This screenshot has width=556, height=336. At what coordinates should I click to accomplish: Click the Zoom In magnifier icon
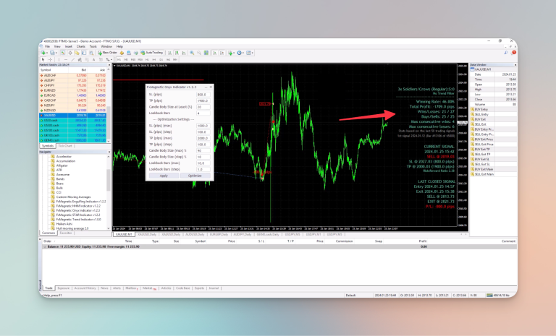click(x=192, y=53)
